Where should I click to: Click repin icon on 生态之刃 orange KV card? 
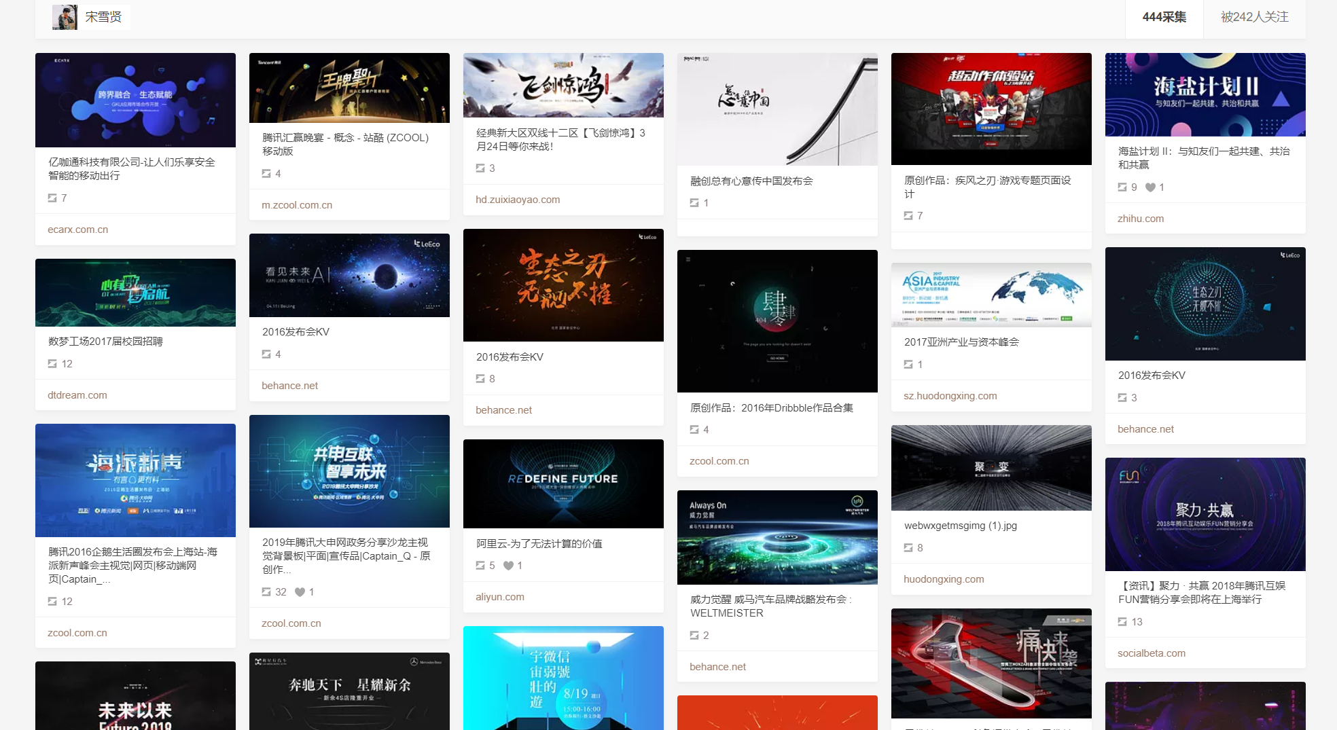click(480, 379)
